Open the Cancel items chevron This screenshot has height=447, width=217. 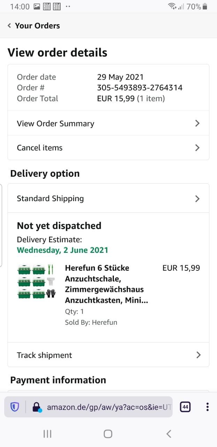pos(197,148)
